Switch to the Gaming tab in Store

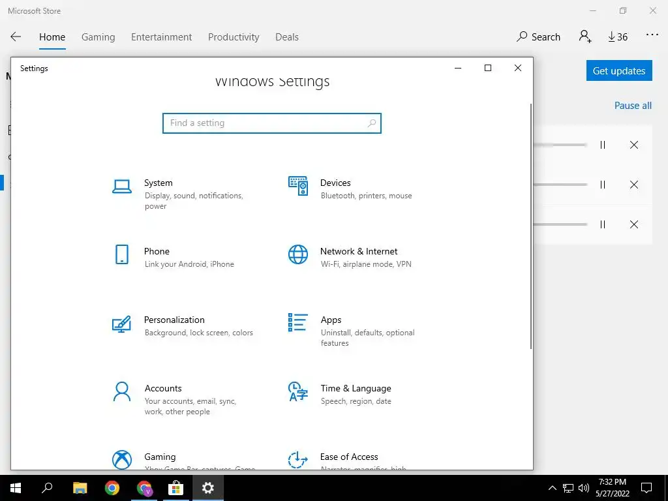click(x=98, y=37)
